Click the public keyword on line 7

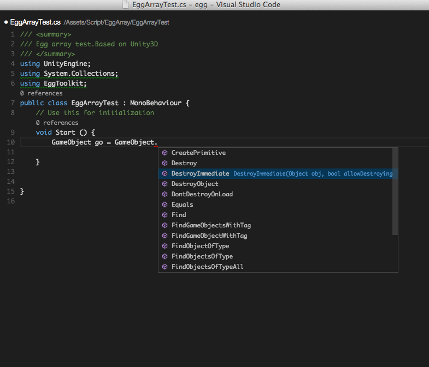(x=32, y=103)
